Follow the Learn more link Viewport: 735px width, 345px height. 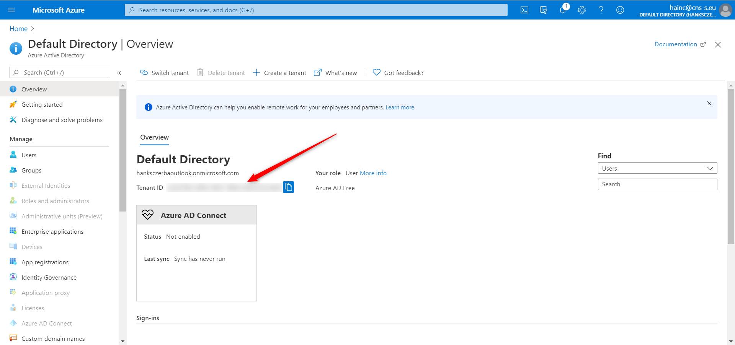(x=400, y=107)
